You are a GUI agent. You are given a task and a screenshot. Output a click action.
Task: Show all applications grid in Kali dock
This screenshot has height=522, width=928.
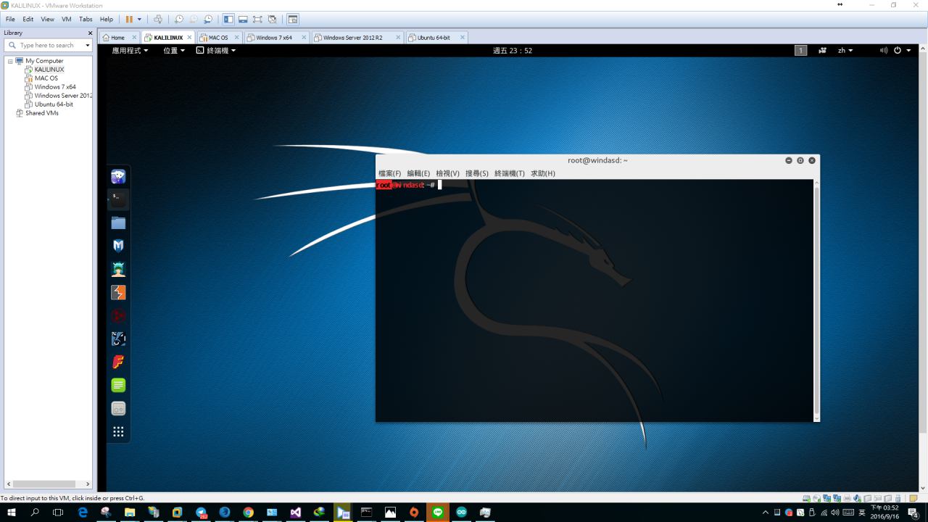(118, 431)
